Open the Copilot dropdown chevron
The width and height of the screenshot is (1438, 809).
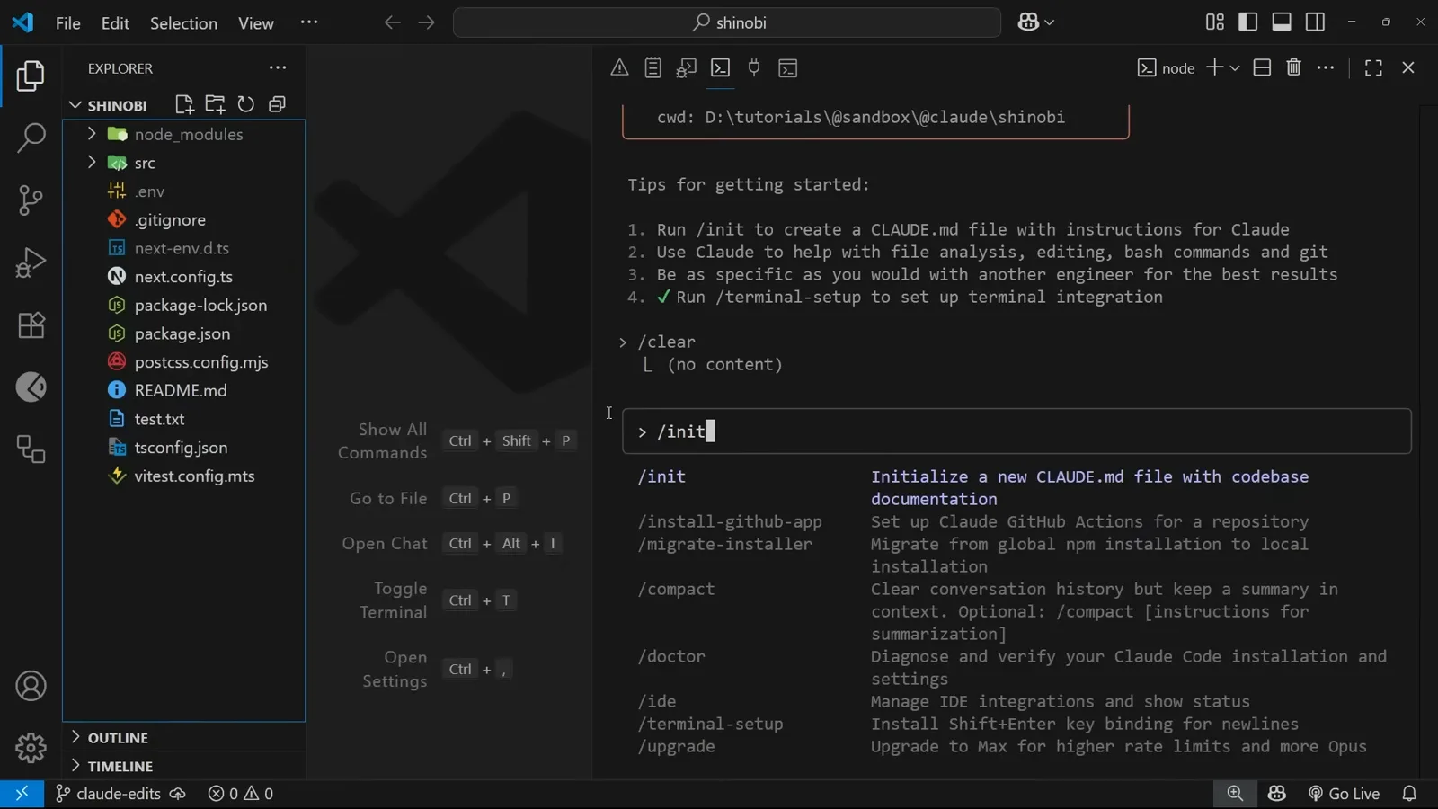[1050, 22]
